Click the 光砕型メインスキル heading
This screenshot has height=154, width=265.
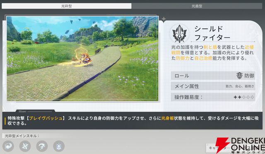click(x=22, y=136)
